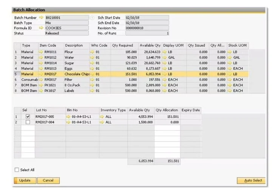Viewport: 278px width, 190px height.
Task: Open inventory type arrow for lot RM2017-004
Action: coord(102,122)
